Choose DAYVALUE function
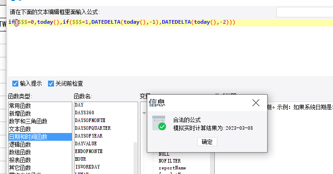 86,143
